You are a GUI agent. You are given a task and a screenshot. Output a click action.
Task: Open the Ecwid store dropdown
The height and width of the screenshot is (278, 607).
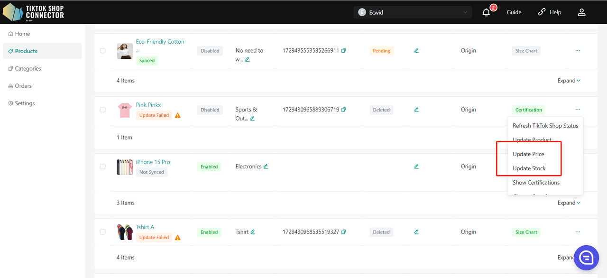tap(413, 12)
